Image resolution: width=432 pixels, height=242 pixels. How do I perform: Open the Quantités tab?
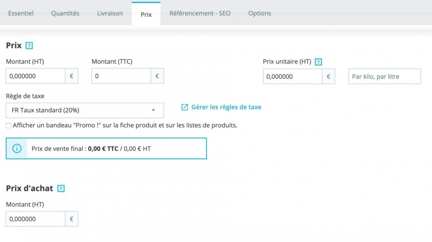(65, 13)
